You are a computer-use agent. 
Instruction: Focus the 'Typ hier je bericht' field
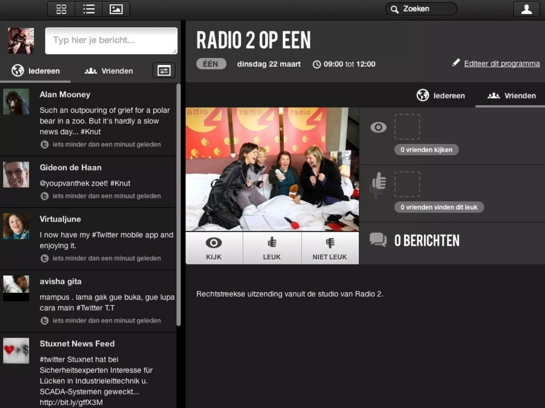point(111,41)
